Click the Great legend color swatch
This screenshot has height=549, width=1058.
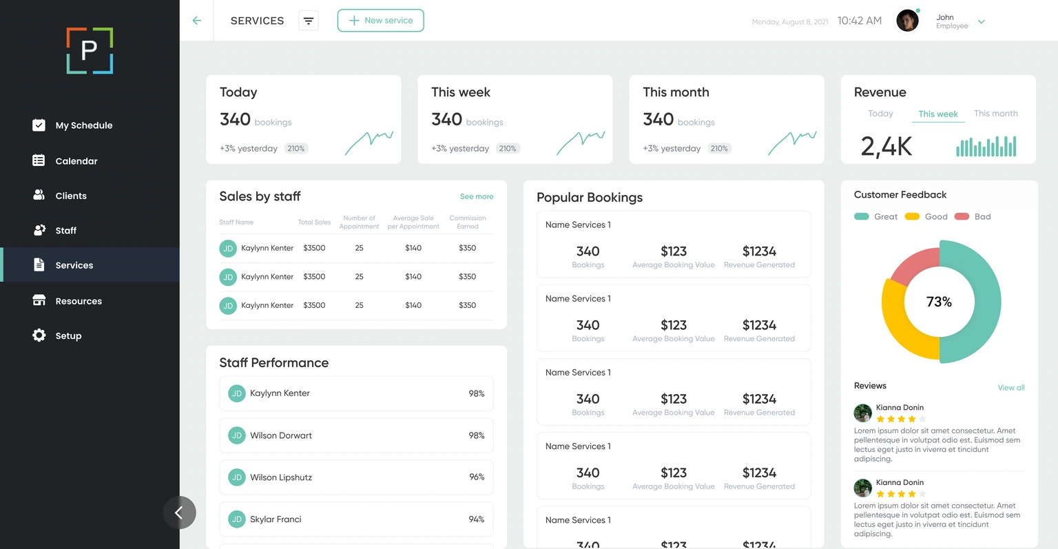861,216
